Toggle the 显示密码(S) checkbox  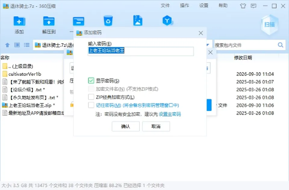pos(91,81)
